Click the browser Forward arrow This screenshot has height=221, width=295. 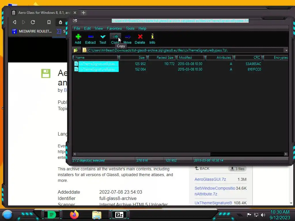click(24, 22)
